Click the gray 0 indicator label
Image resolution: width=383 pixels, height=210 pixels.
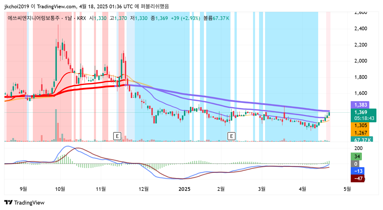(x=356, y=164)
